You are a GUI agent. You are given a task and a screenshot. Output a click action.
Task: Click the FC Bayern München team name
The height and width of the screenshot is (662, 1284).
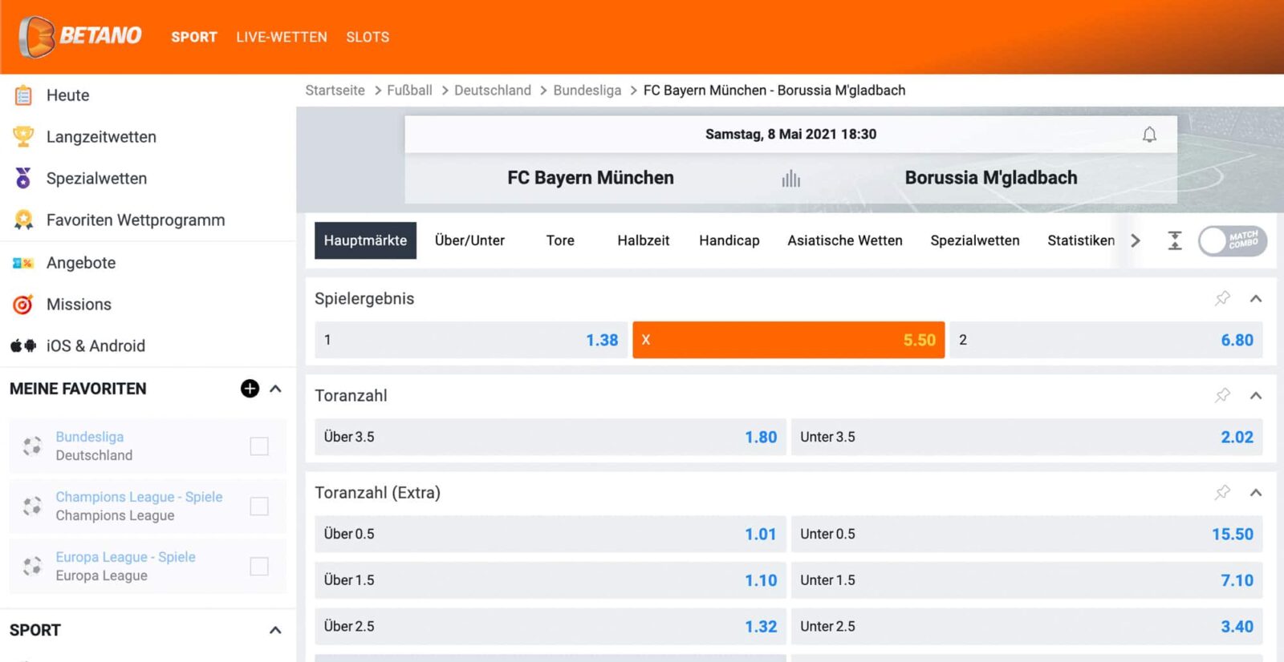click(591, 178)
